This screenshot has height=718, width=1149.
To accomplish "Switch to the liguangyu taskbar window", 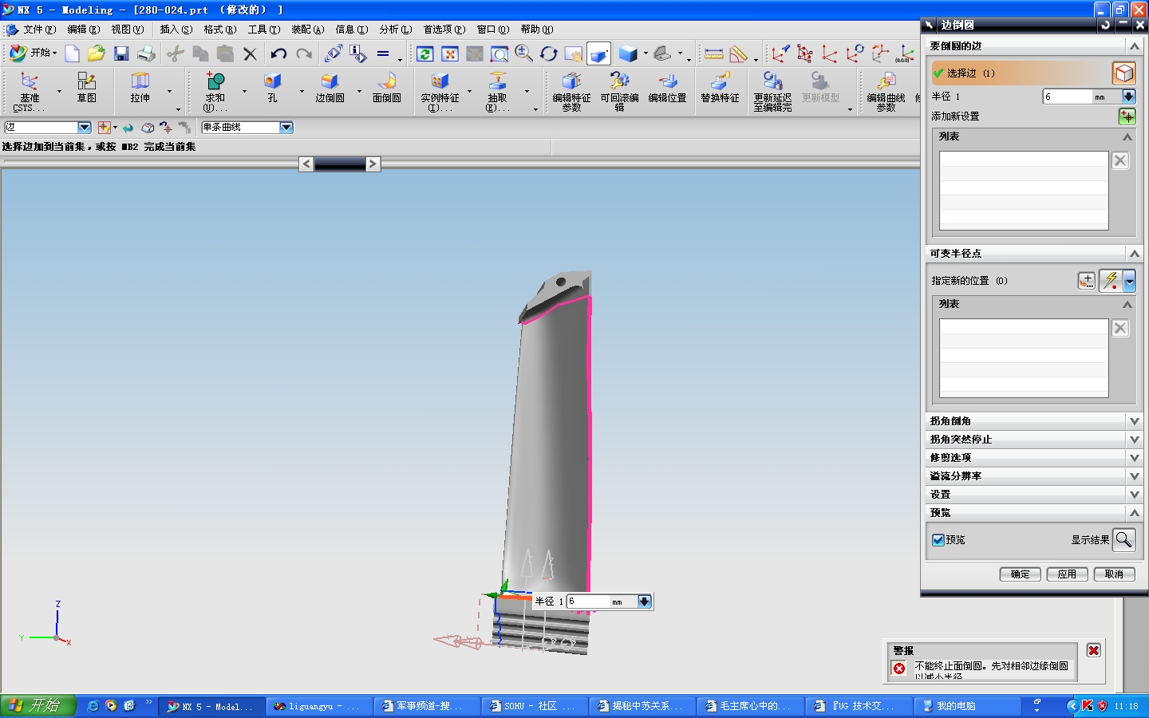I will point(318,706).
